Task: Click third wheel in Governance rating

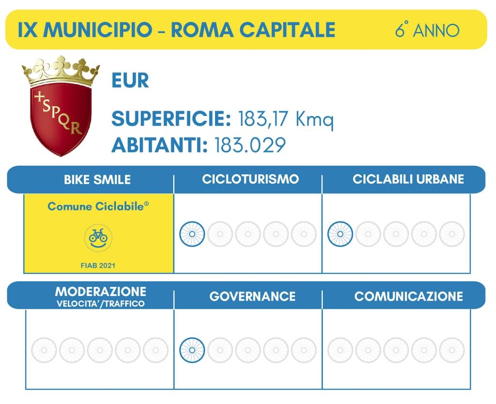Action: [248, 350]
